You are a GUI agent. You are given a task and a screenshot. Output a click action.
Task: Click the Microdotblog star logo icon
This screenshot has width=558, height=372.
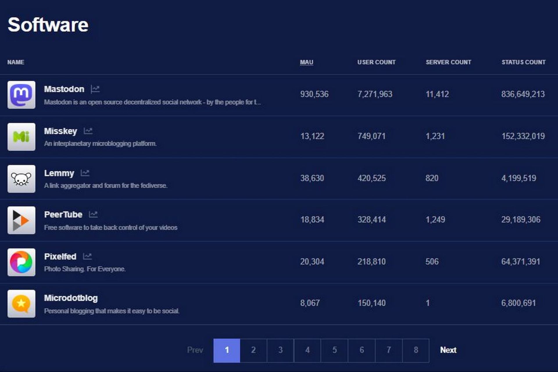[22, 304]
